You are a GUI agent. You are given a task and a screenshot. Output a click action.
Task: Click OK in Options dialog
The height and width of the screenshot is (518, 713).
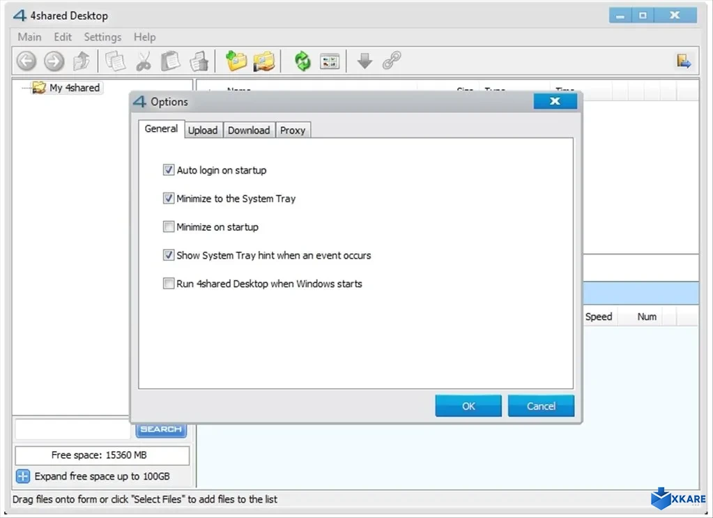(468, 406)
